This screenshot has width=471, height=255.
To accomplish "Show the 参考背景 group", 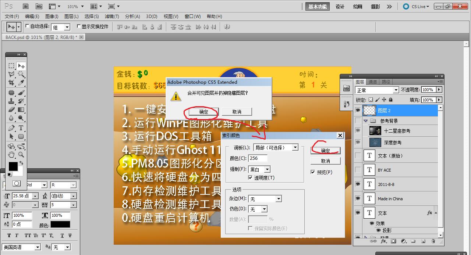I will click(357, 121).
